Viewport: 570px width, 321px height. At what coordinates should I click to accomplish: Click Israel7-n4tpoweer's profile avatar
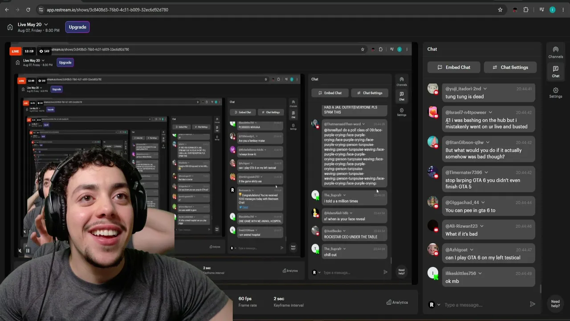433,112
